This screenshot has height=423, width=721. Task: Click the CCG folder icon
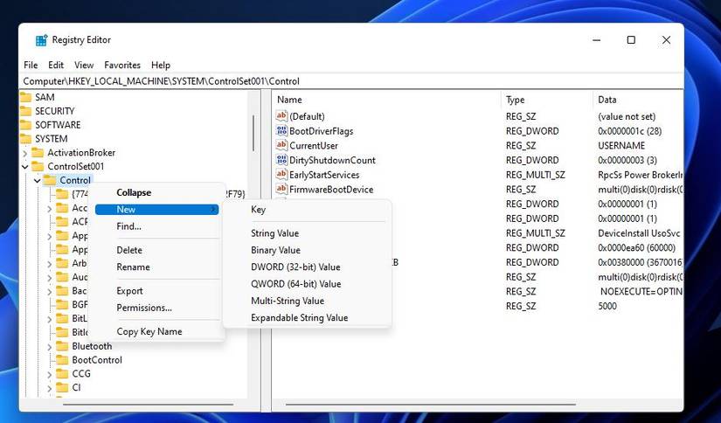(62, 373)
